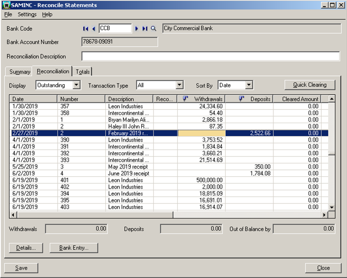Image resolution: width=347 pixels, height=278 pixels.
Task: Click the Bank Account Number field
Action: tap(119, 42)
